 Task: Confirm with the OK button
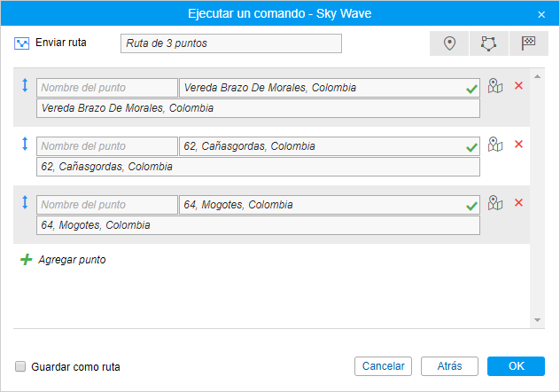click(516, 366)
